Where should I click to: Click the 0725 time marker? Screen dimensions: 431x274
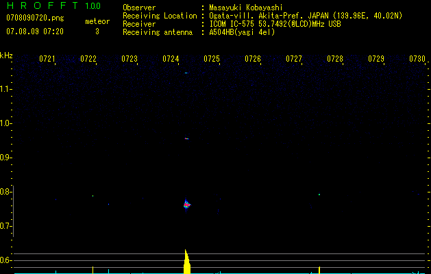[x=212, y=58]
